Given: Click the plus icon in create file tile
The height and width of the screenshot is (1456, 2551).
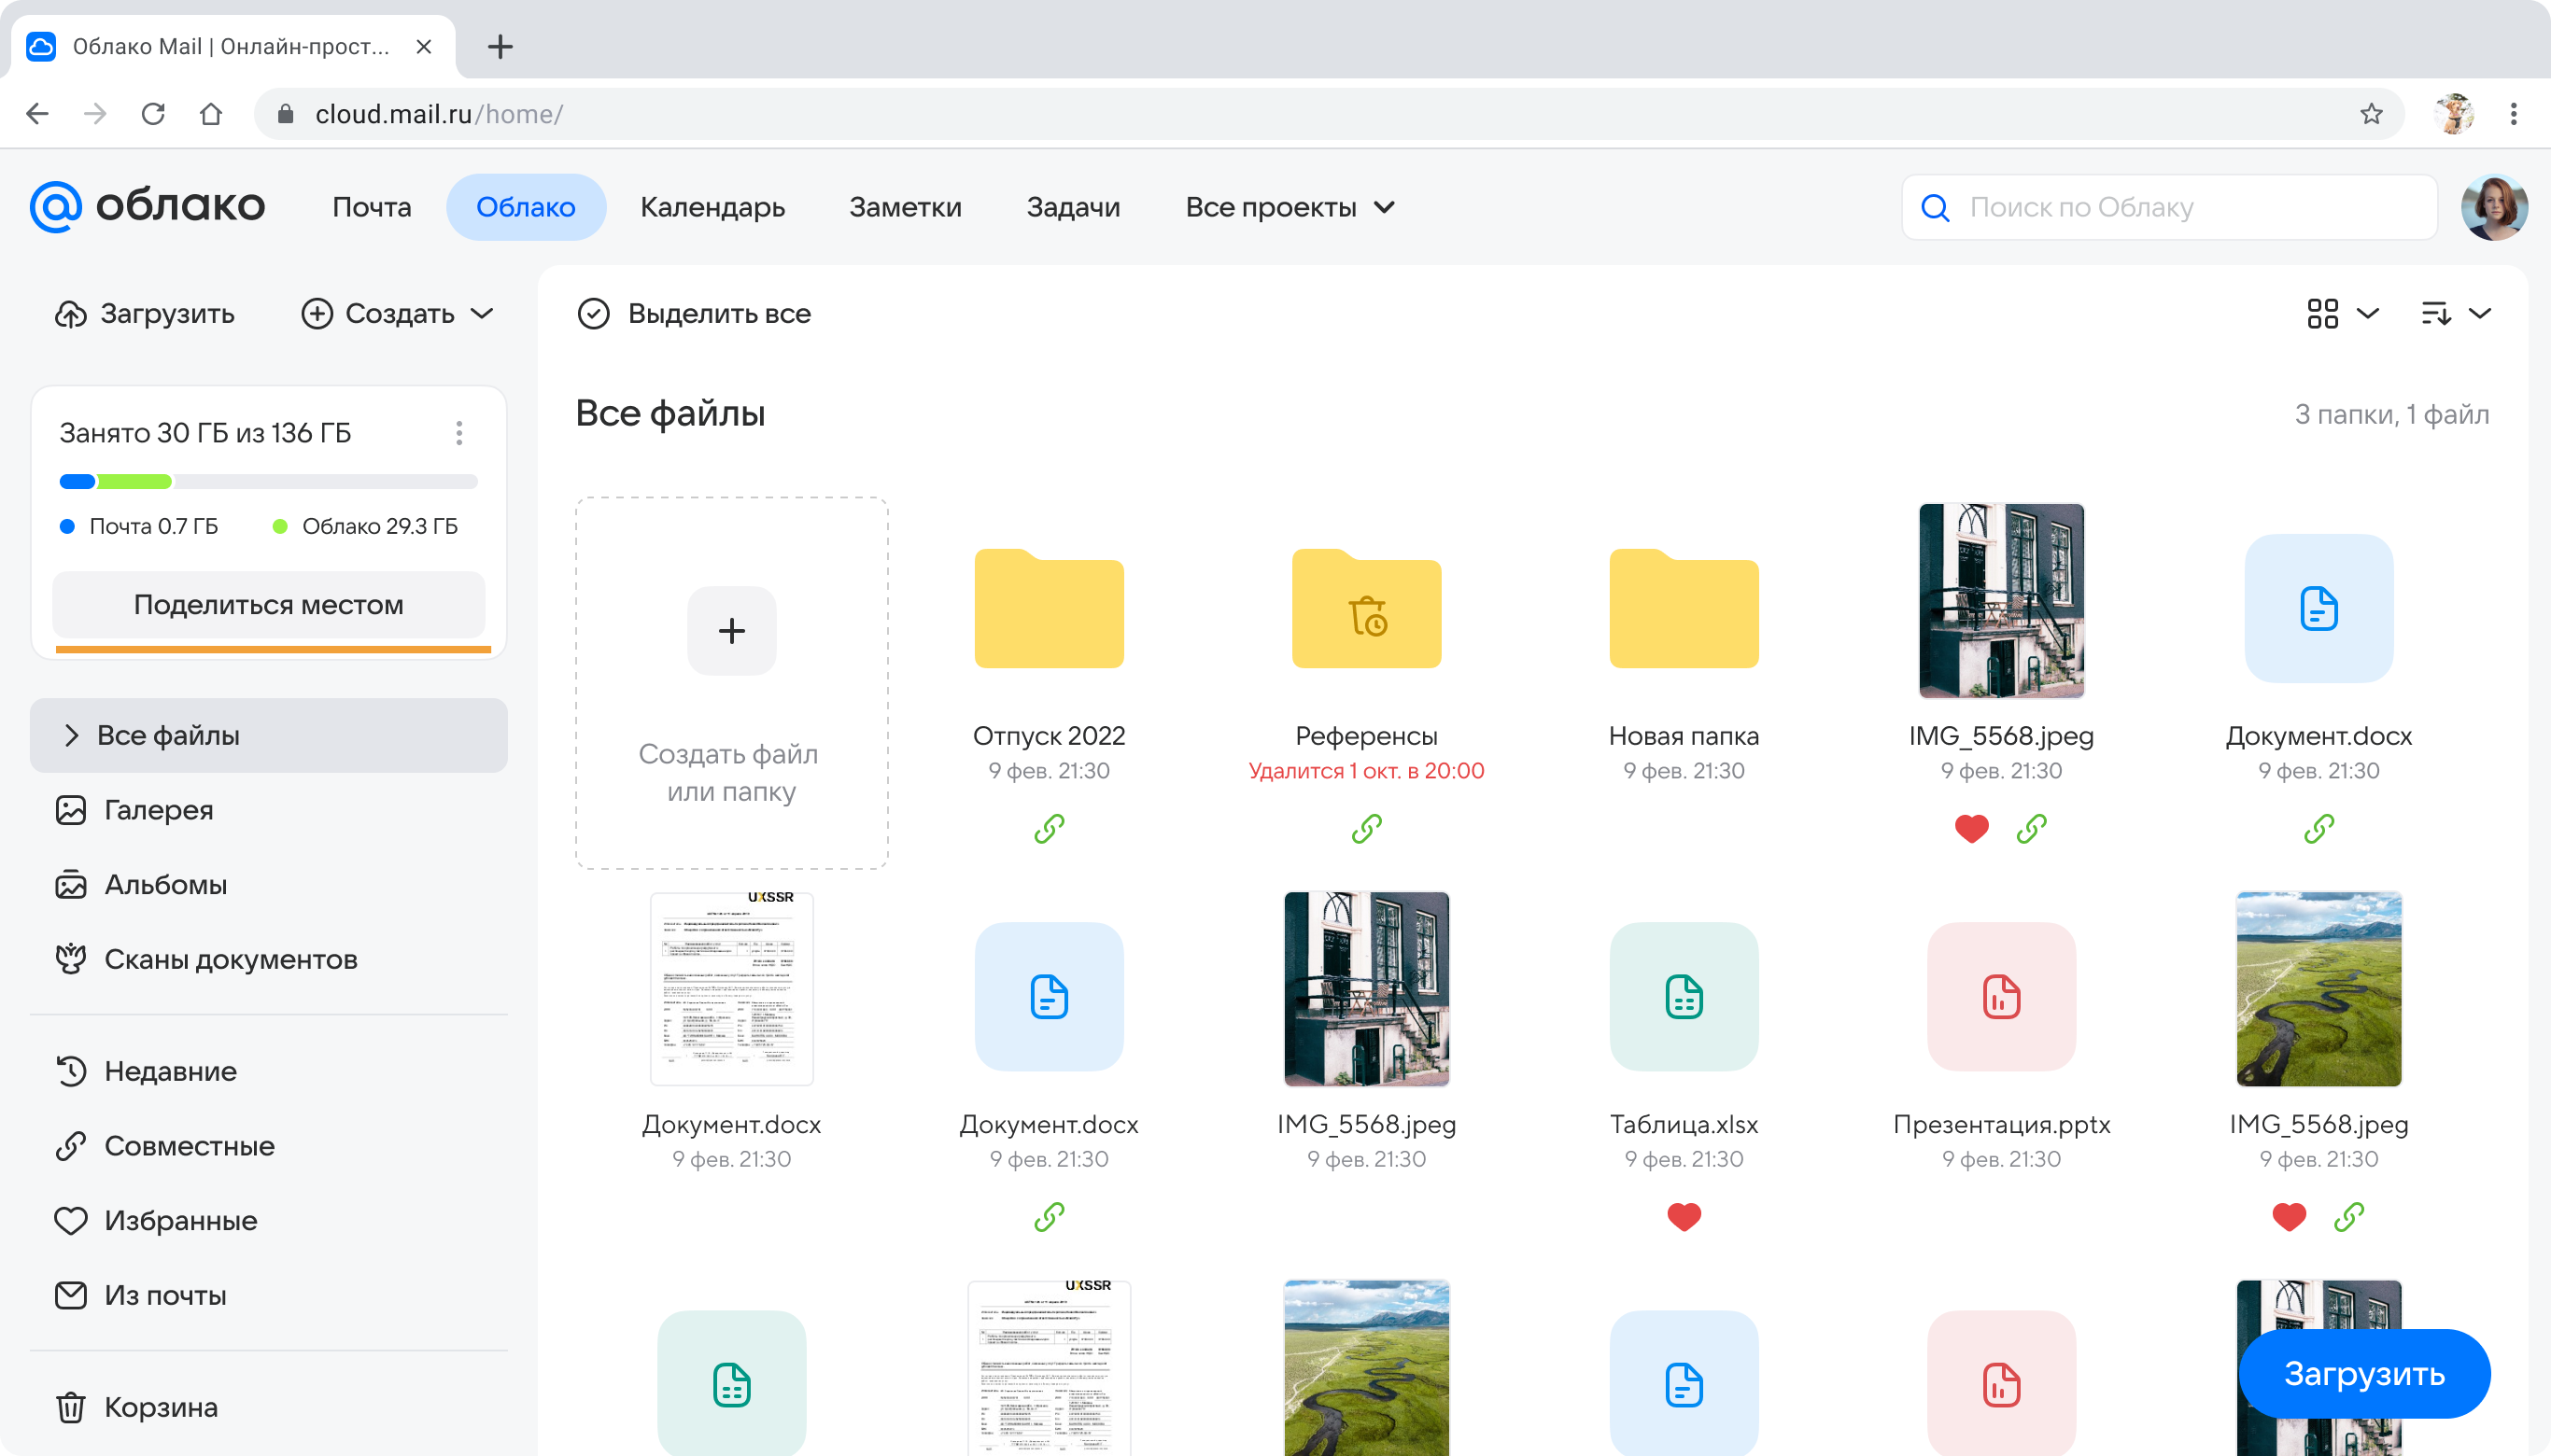Looking at the screenshot, I should (731, 630).
